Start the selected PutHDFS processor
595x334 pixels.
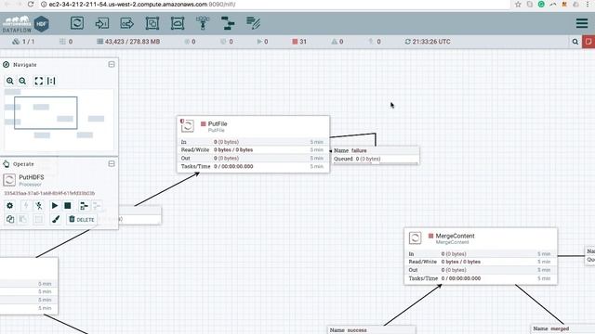point(55,205)
